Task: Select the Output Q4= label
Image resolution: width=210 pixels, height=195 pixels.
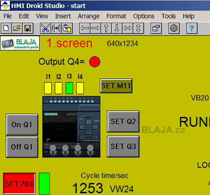Action: pyautogui.click(x=62, y=62)
